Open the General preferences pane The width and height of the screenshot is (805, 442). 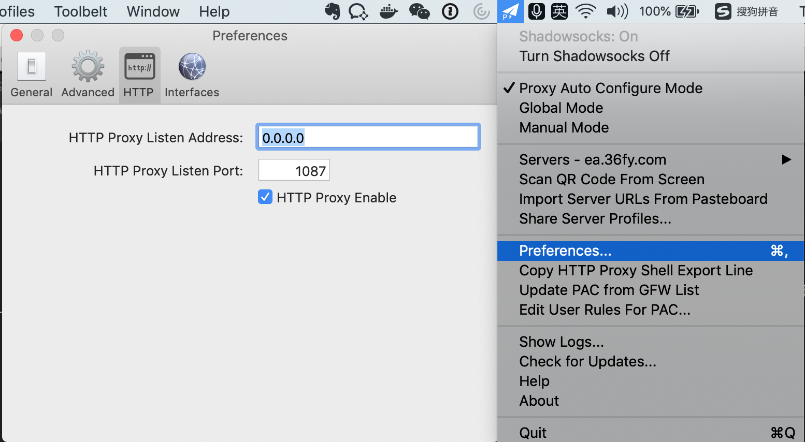click(31, 75)
